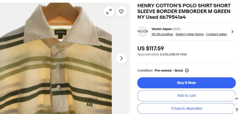The image size is (238, 114).
Task: Open the enlarged image view icon
Action: click(x=109, y=12)
